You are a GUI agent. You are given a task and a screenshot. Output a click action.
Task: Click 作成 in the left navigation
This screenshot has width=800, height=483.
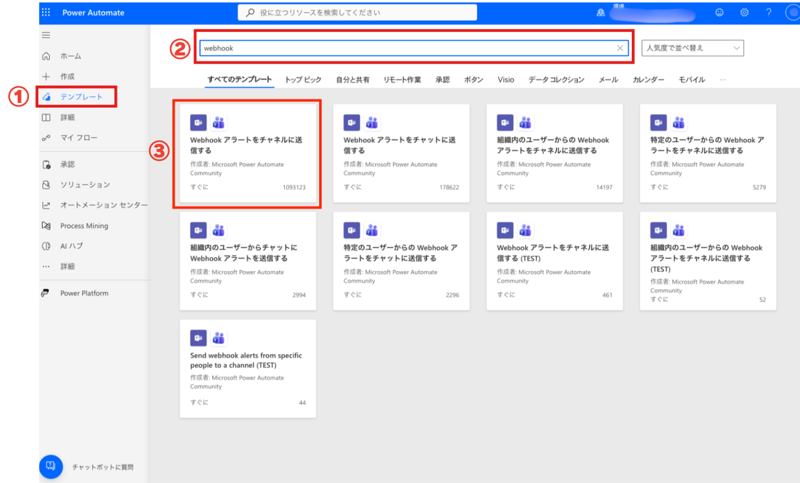pyautogui.click(x=67, y=76)
